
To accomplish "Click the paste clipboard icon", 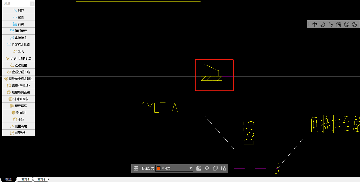I will coord(224,168).
